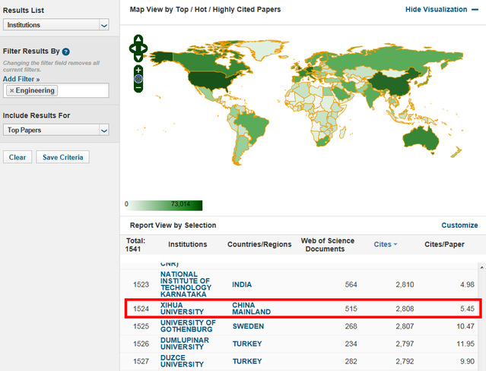Pan the map left with the arrow
Viewport: 486px width, 371px height.
[132, 49]
